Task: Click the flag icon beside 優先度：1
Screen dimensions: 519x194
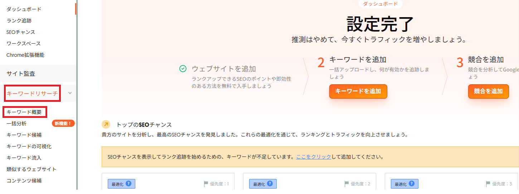Action: tap(206, 184)
